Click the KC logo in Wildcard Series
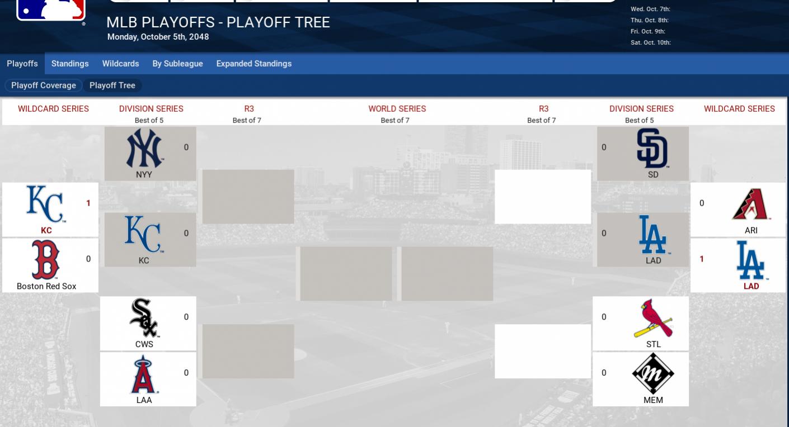The height and width of the screenshot is (427, 789). coord(45,204)
